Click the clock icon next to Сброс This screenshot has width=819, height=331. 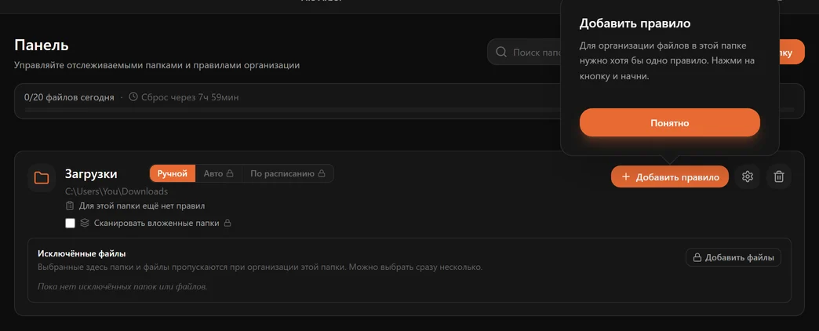pyautogui.click(x=133, y=97)
